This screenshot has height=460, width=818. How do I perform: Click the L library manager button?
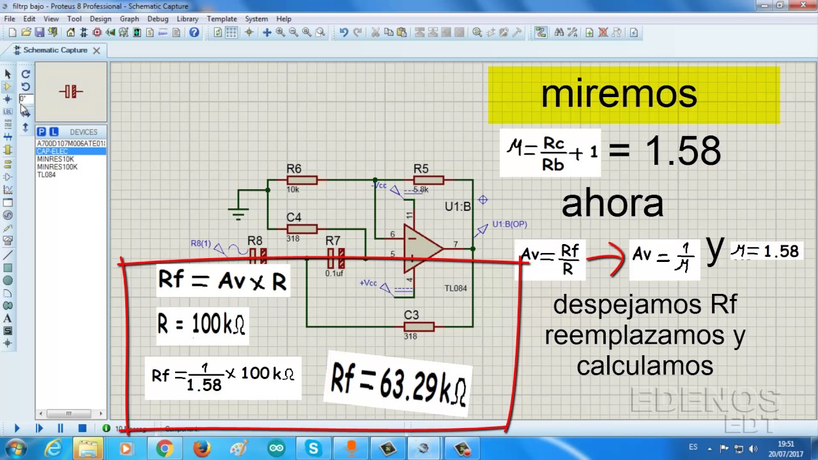point(54,132)
